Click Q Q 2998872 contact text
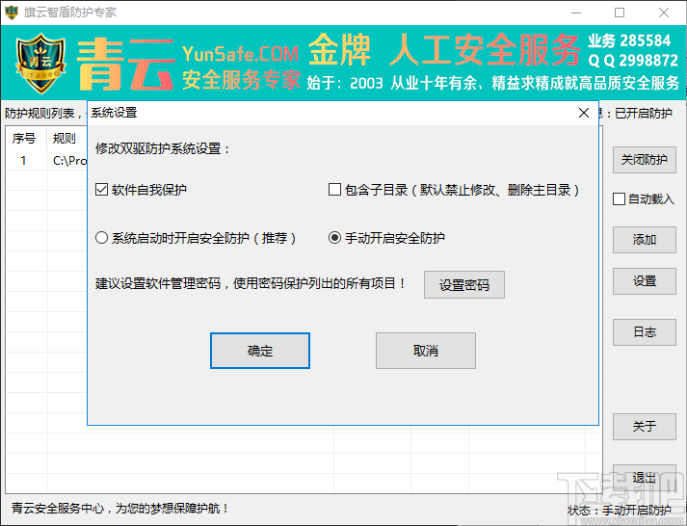The height and width of the screenshot is (526, 687). 633,61
